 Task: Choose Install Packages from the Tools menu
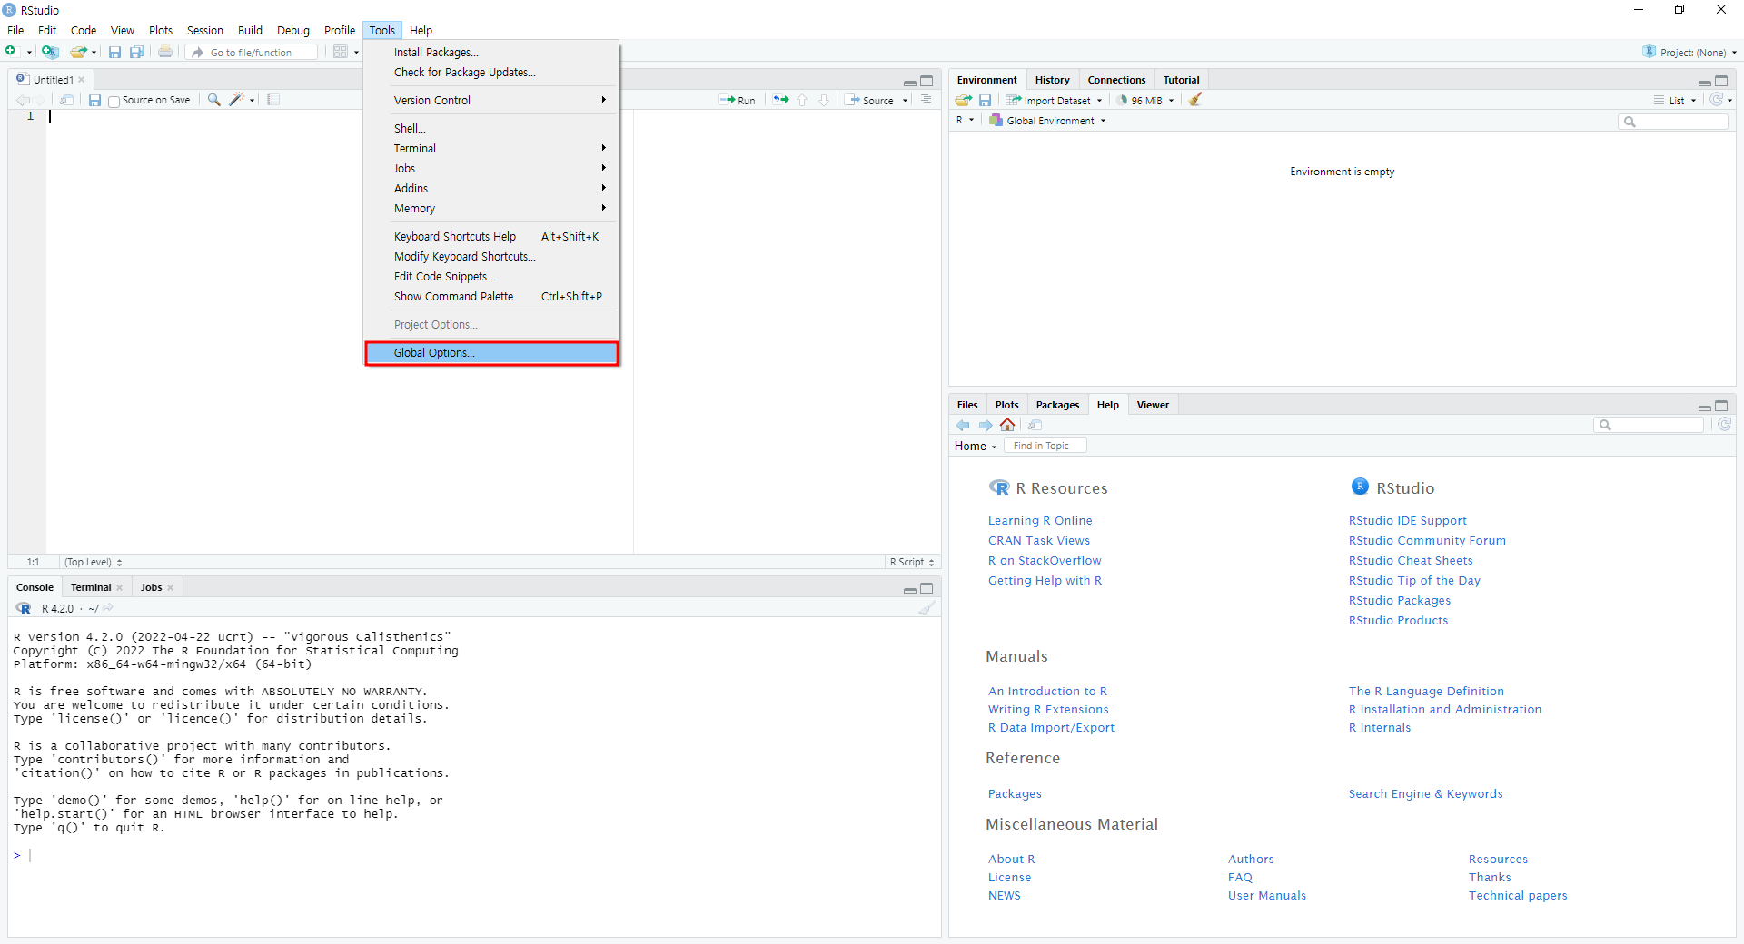tap(491, 52)
